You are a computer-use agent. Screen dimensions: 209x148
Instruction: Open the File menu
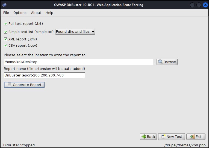(x=6, y=13)
